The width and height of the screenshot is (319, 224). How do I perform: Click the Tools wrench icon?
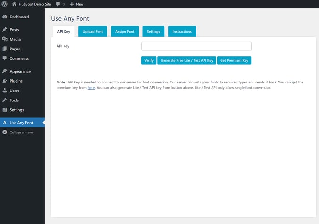[x=5, y=100]
